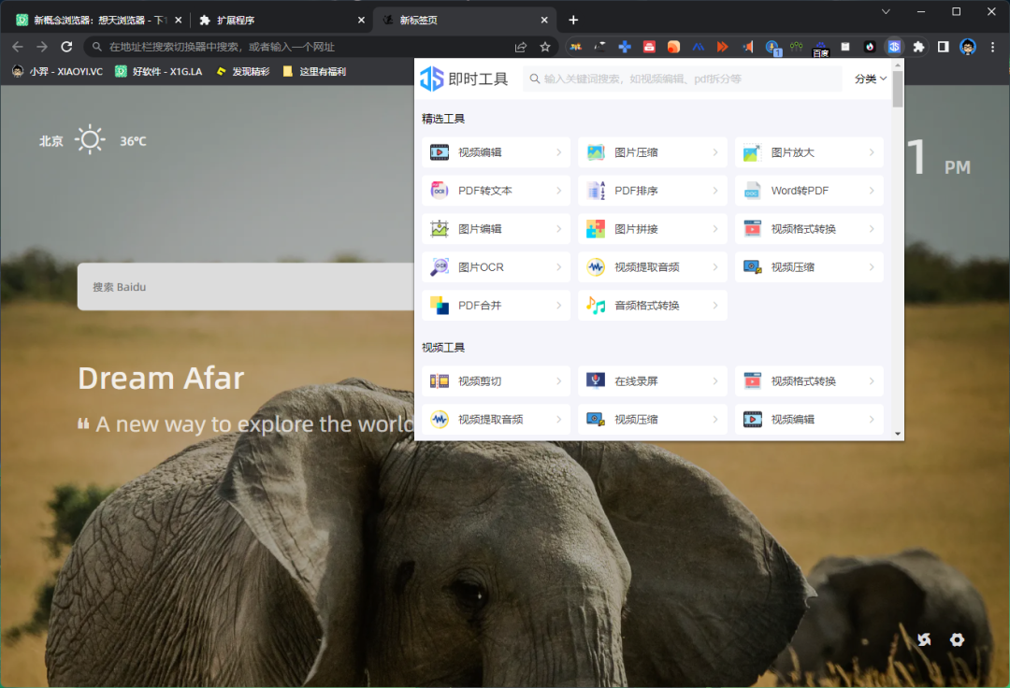Screen dimensions: 1010x688
Task: Open the PDF合并 tool
Action: pos(496,306)
